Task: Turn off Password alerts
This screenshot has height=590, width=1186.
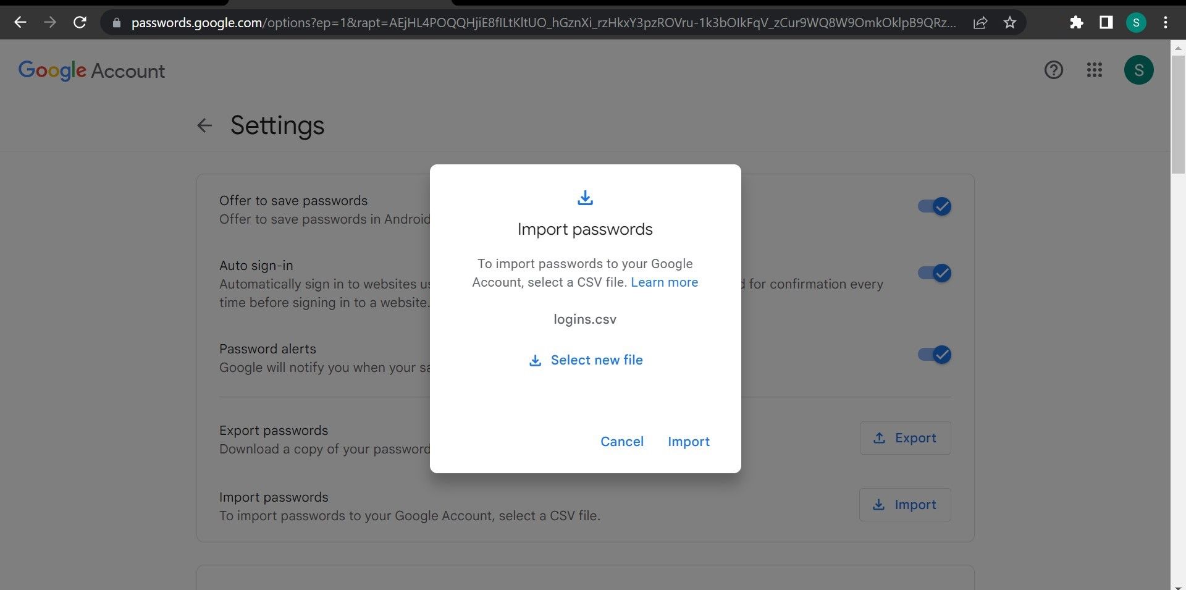Action: coord(935,355)
